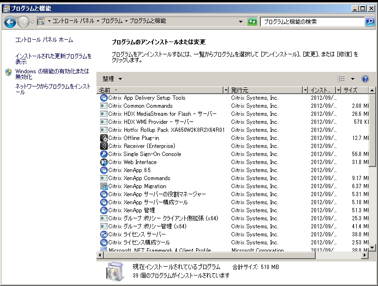
Task: Open インストールされた更新プログラムを表示 link
Action: (53, 59)
